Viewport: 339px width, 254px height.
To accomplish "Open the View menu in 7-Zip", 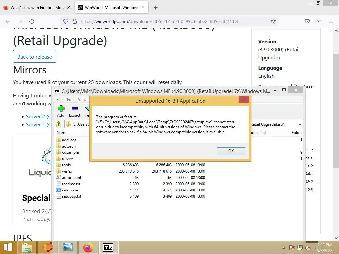I will point(82,99).
